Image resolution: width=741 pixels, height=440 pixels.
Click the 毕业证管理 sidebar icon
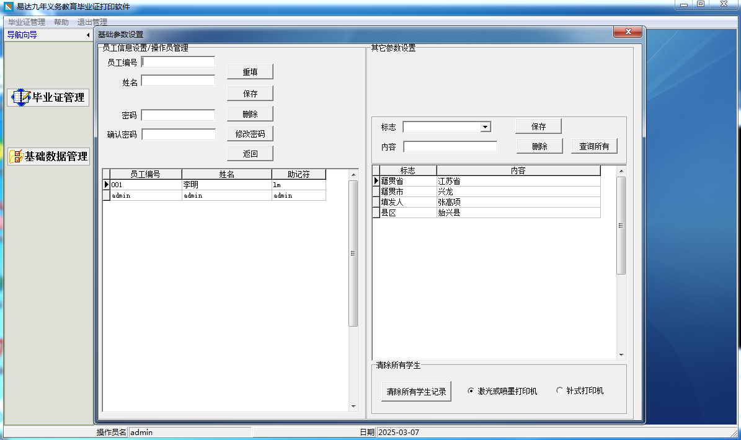coord(48,97)
